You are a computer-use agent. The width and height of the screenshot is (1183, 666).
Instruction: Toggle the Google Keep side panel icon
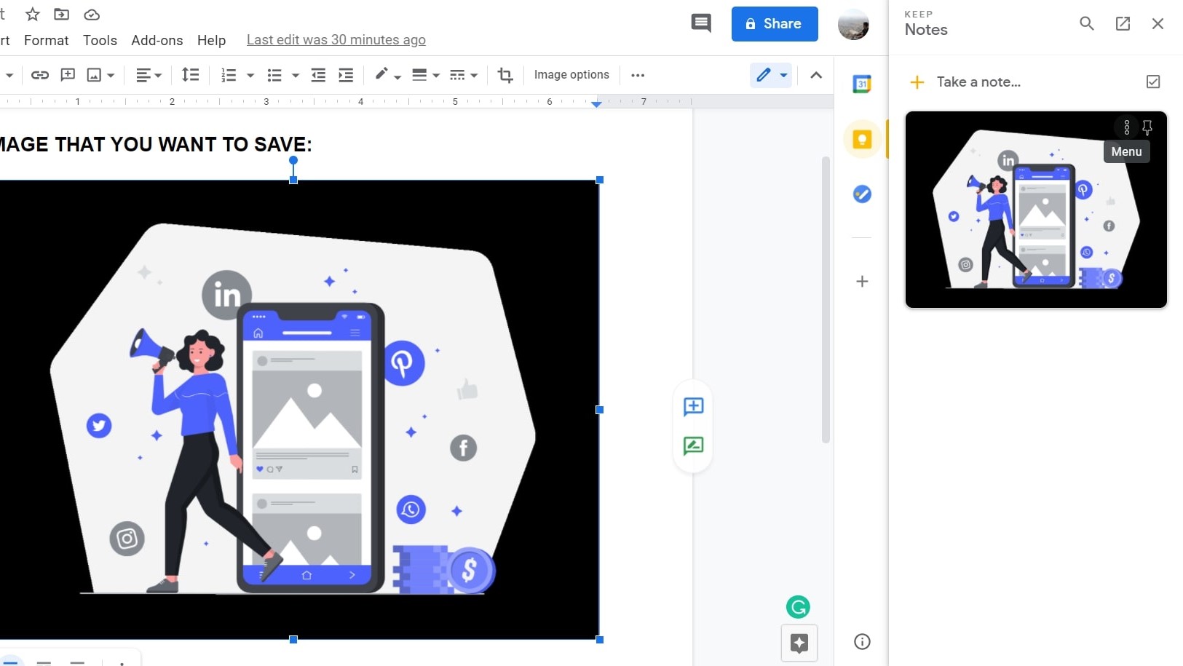[x=863, y=138]
